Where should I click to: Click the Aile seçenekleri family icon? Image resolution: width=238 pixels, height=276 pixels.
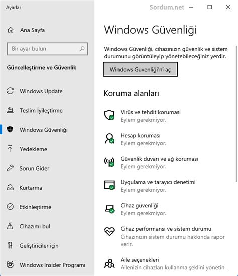109,263
